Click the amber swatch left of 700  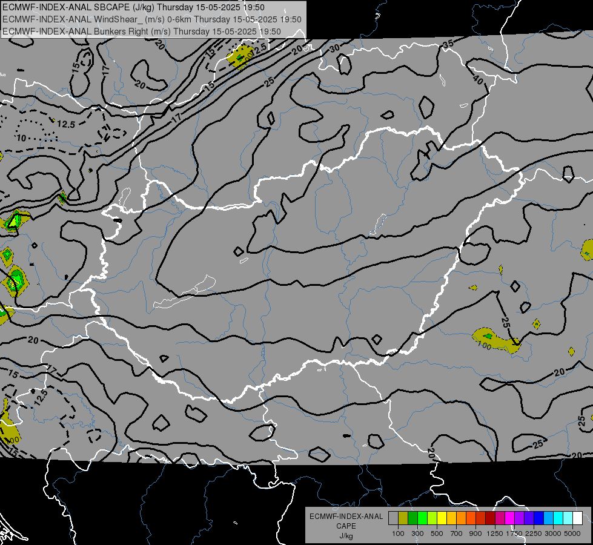[x=451, y=518]
